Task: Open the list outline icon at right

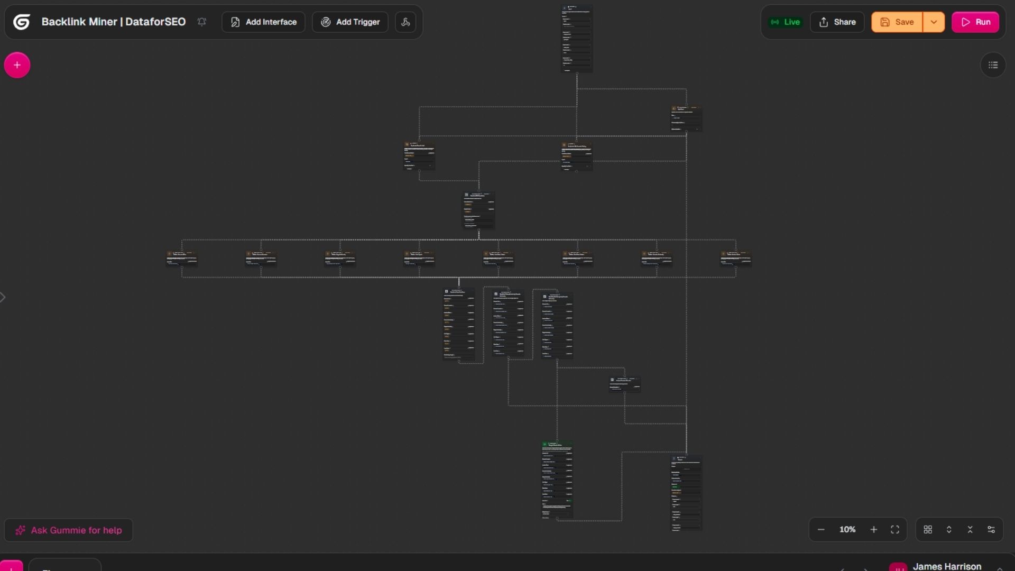Action: point(993,65)
